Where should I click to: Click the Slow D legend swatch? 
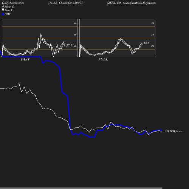point(3,6)
